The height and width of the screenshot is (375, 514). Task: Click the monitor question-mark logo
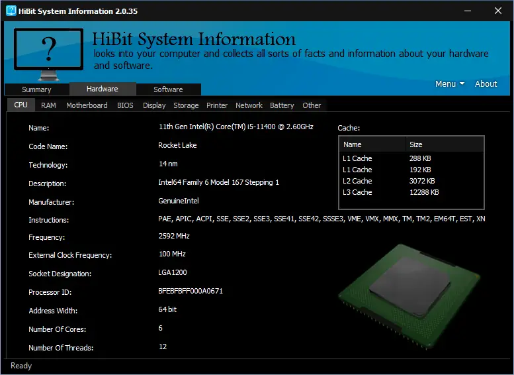click(48, 54)
